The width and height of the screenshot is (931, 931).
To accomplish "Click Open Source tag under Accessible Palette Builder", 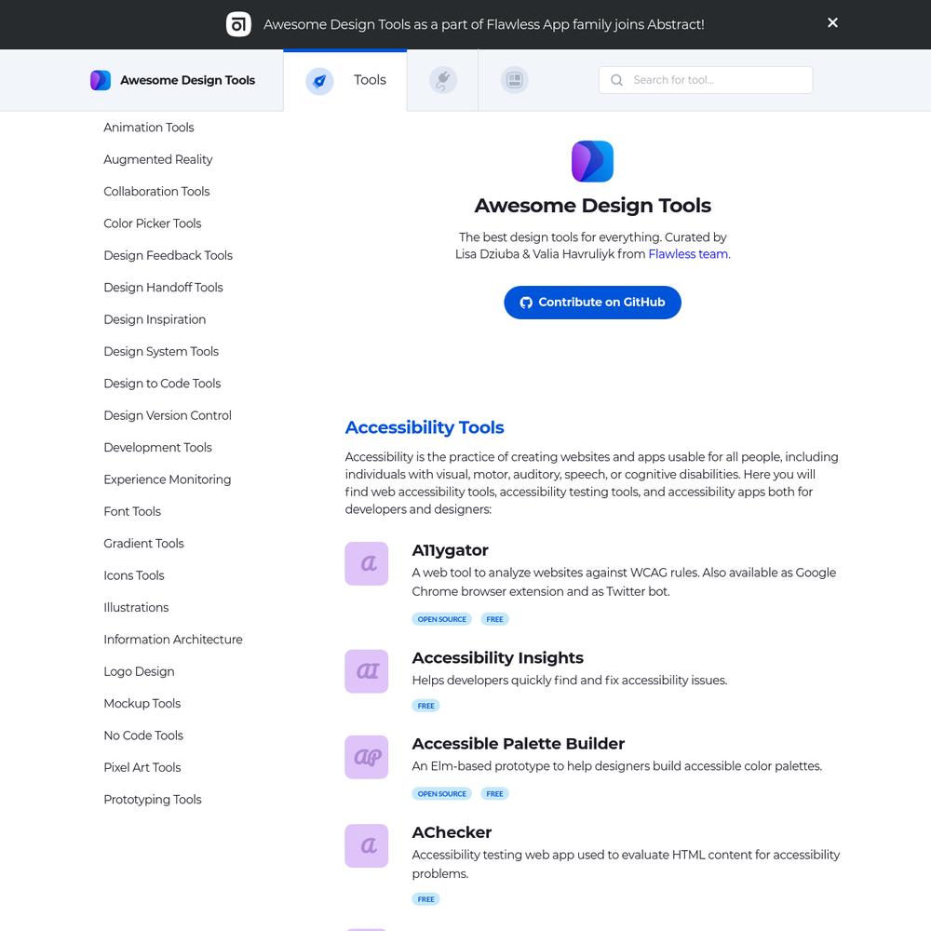I will pyautogui.click(x=441, y=794).
